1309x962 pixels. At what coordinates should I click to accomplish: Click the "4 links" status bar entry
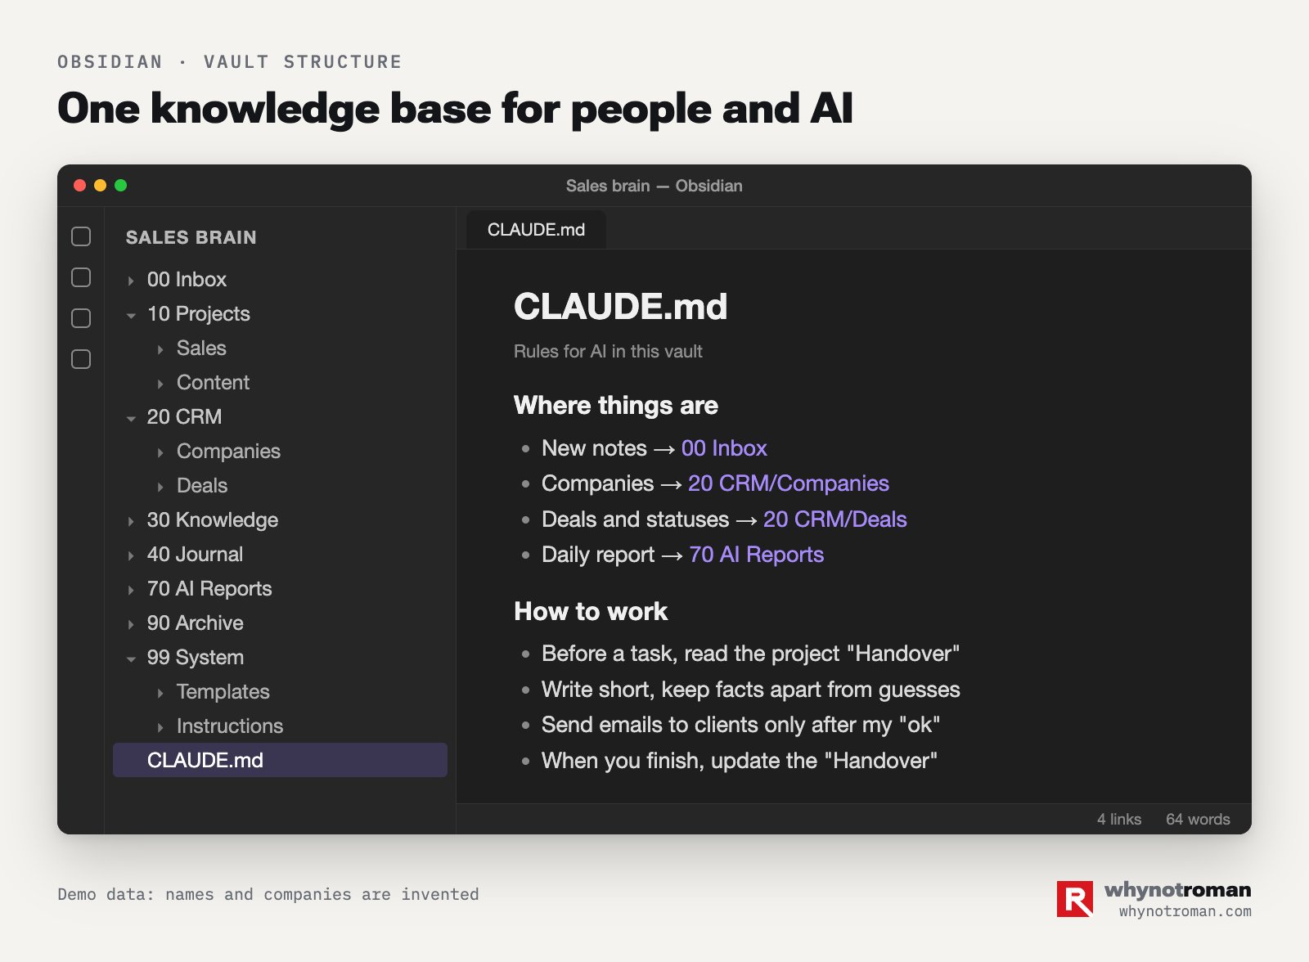(x=1119, y=819)
